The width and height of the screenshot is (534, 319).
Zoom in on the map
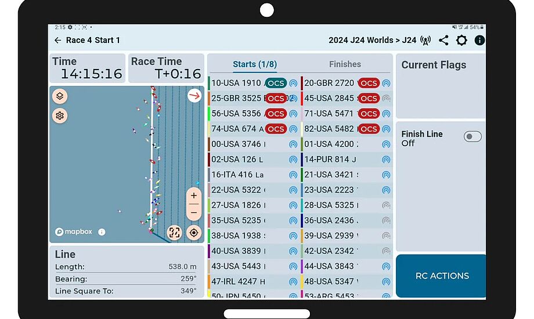tap(194, 196)
